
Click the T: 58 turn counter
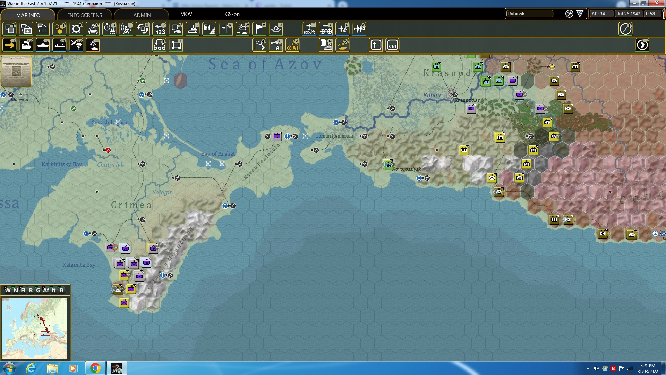pos(652,14)
